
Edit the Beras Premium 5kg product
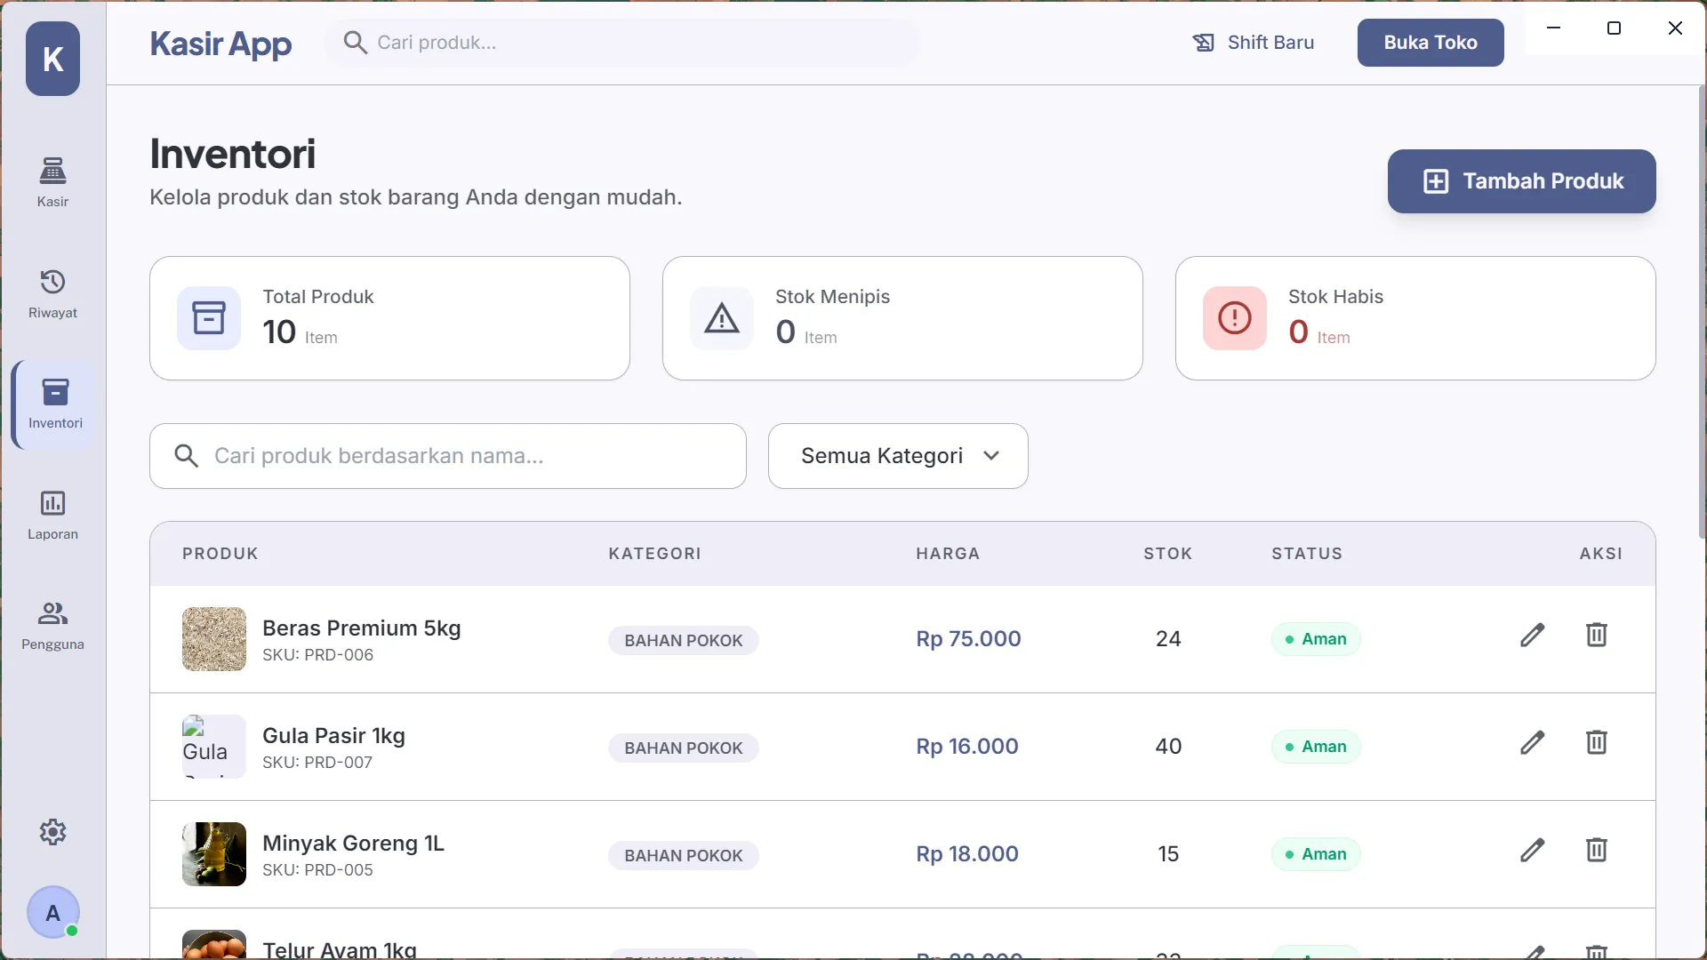1532,636
